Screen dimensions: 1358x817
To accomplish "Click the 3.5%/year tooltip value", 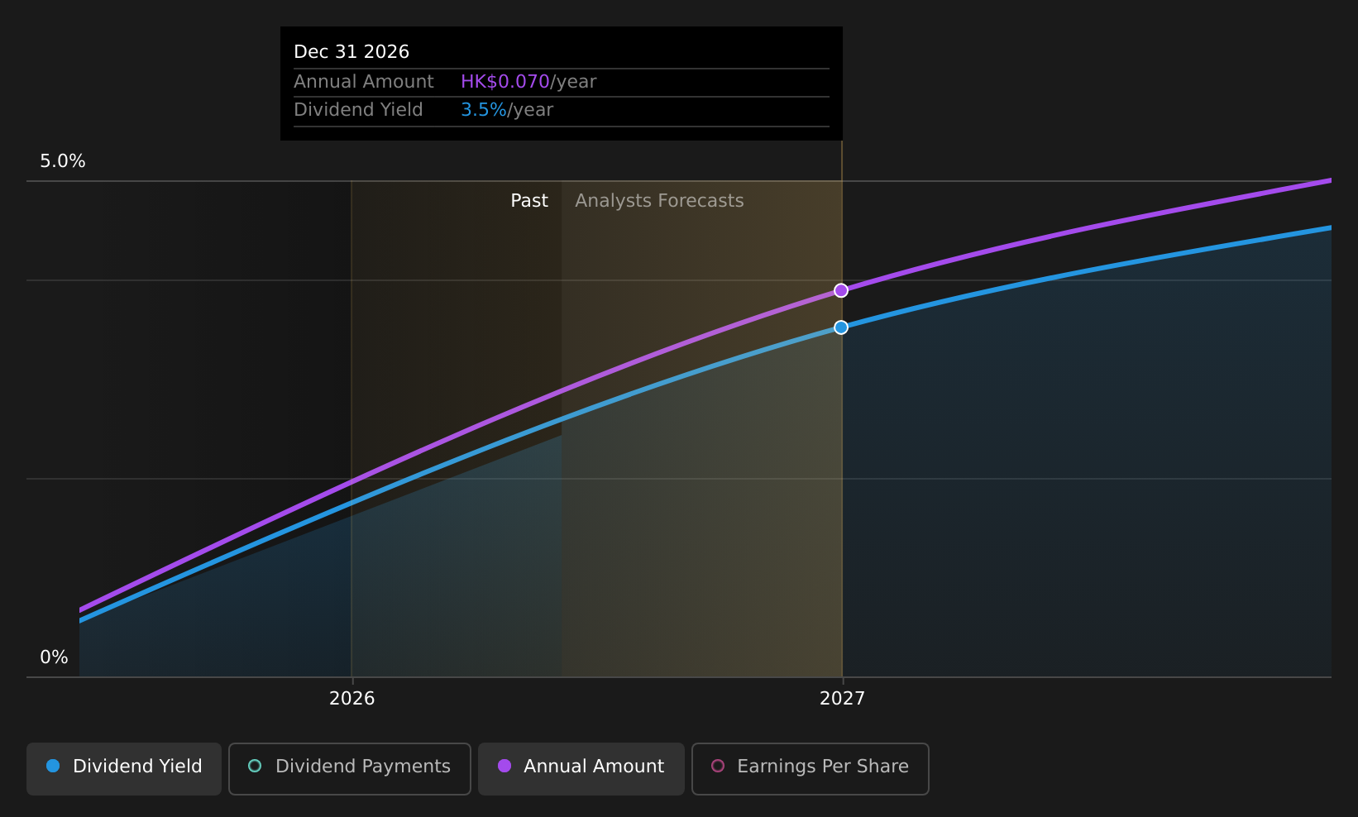I will tap(507, 110).
